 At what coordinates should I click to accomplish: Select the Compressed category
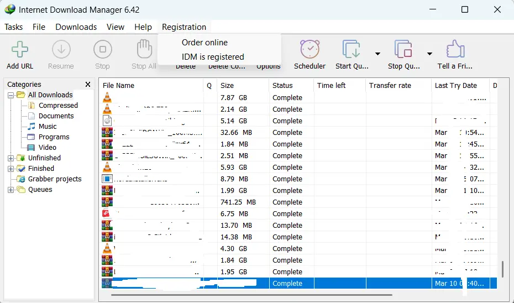(x=58, y=105)
